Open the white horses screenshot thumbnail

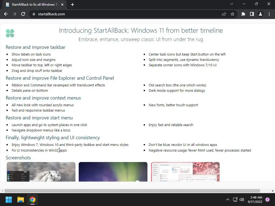41,172
